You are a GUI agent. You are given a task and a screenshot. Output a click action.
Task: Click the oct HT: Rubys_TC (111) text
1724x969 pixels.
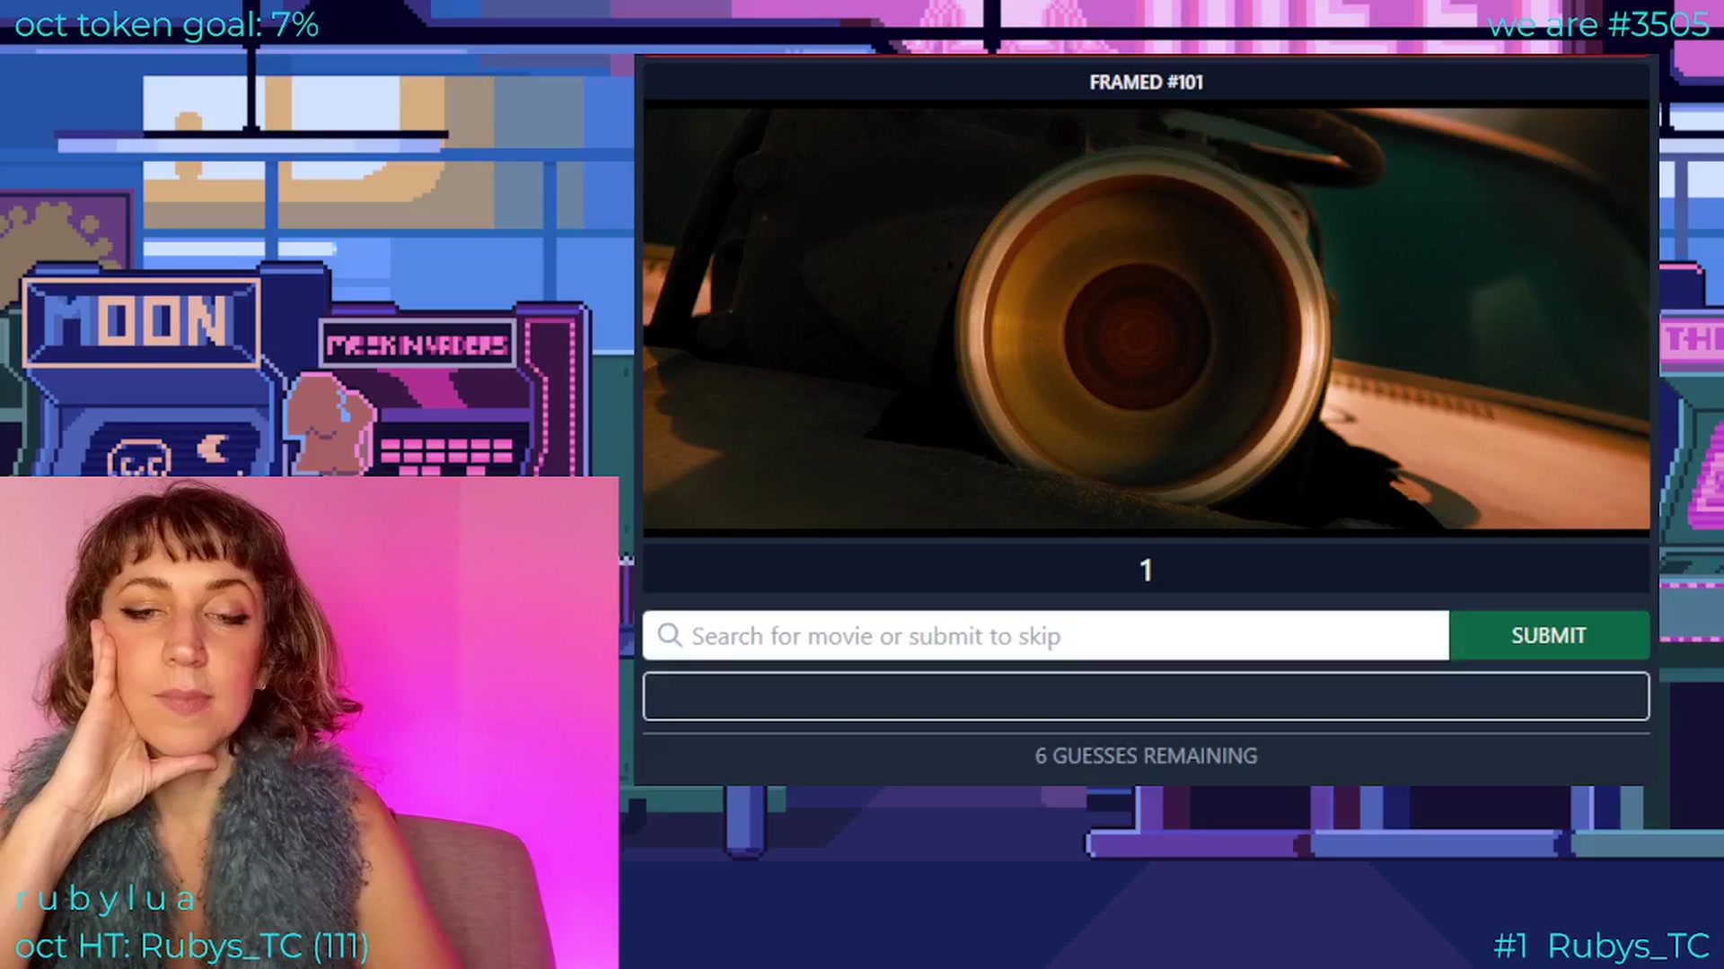[192, 946]
